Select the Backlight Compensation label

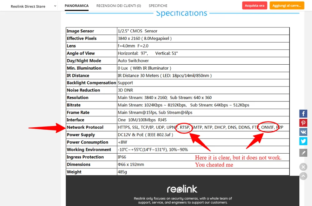91,83
